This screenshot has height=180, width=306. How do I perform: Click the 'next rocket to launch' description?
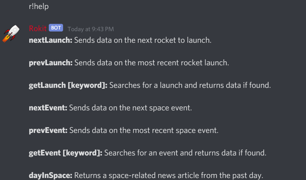pyautogui.click(x=143, y=40)
